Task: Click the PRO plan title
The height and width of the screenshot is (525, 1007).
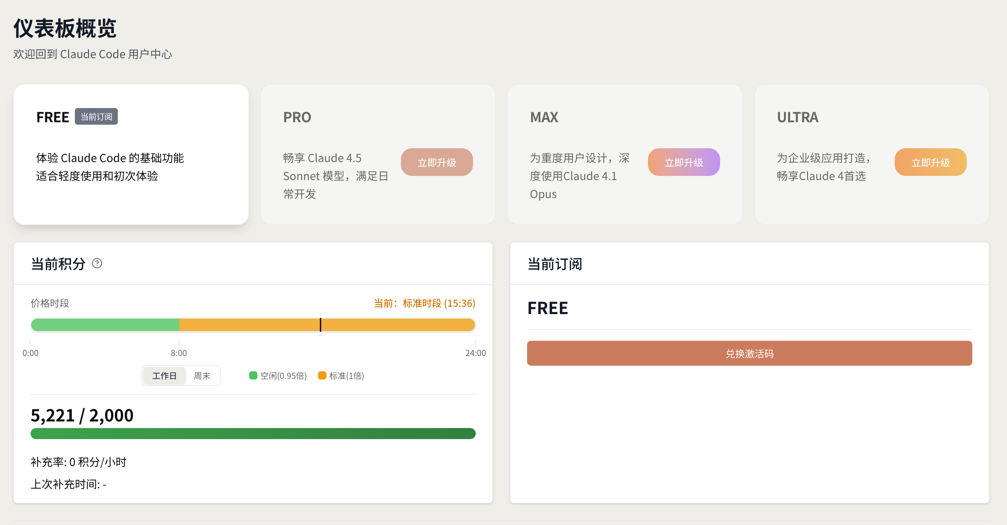Action: [297, 117]
